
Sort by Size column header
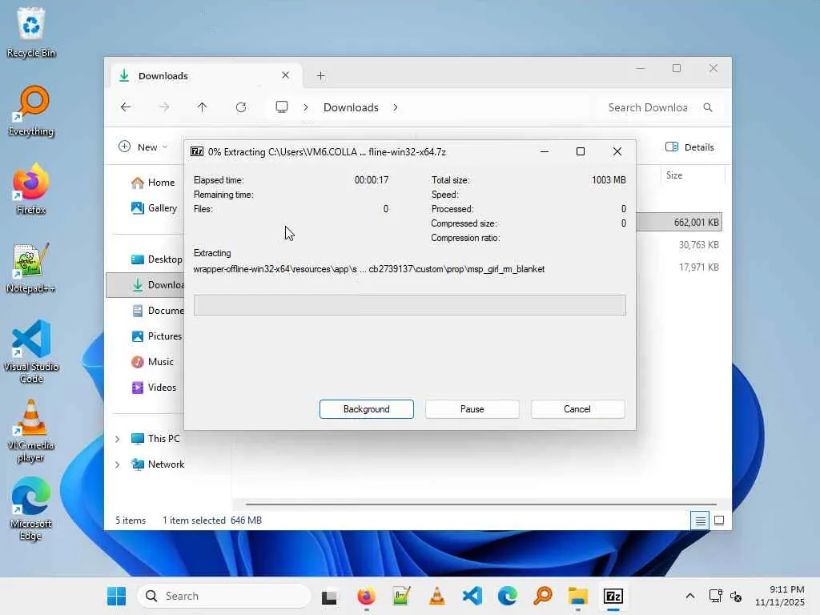(x=693, y=175)
